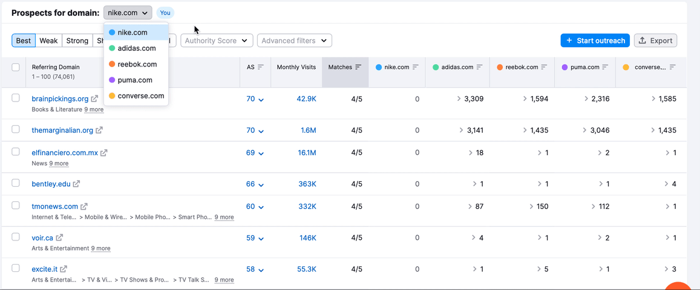Open external link icon beside voir.ca
700x290 pixels.
coord(59,238)
